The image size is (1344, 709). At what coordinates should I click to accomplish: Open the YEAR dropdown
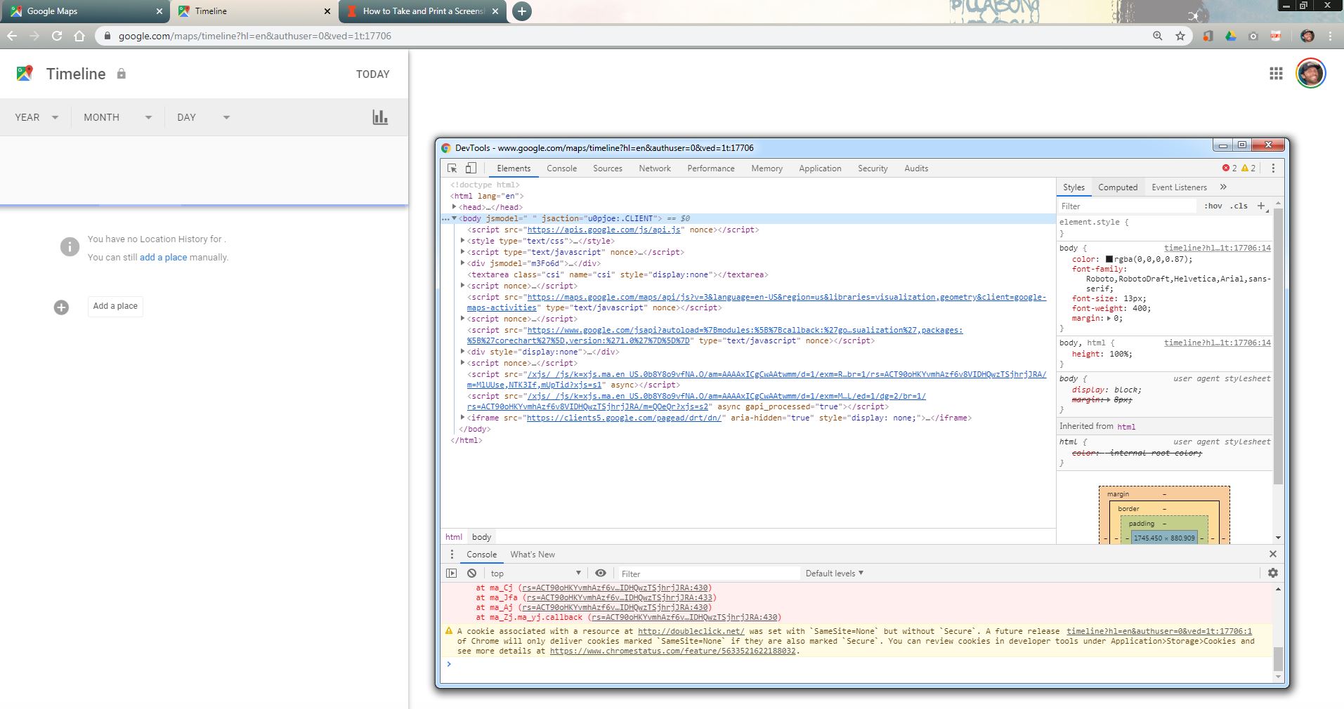(x=37, y=117)
